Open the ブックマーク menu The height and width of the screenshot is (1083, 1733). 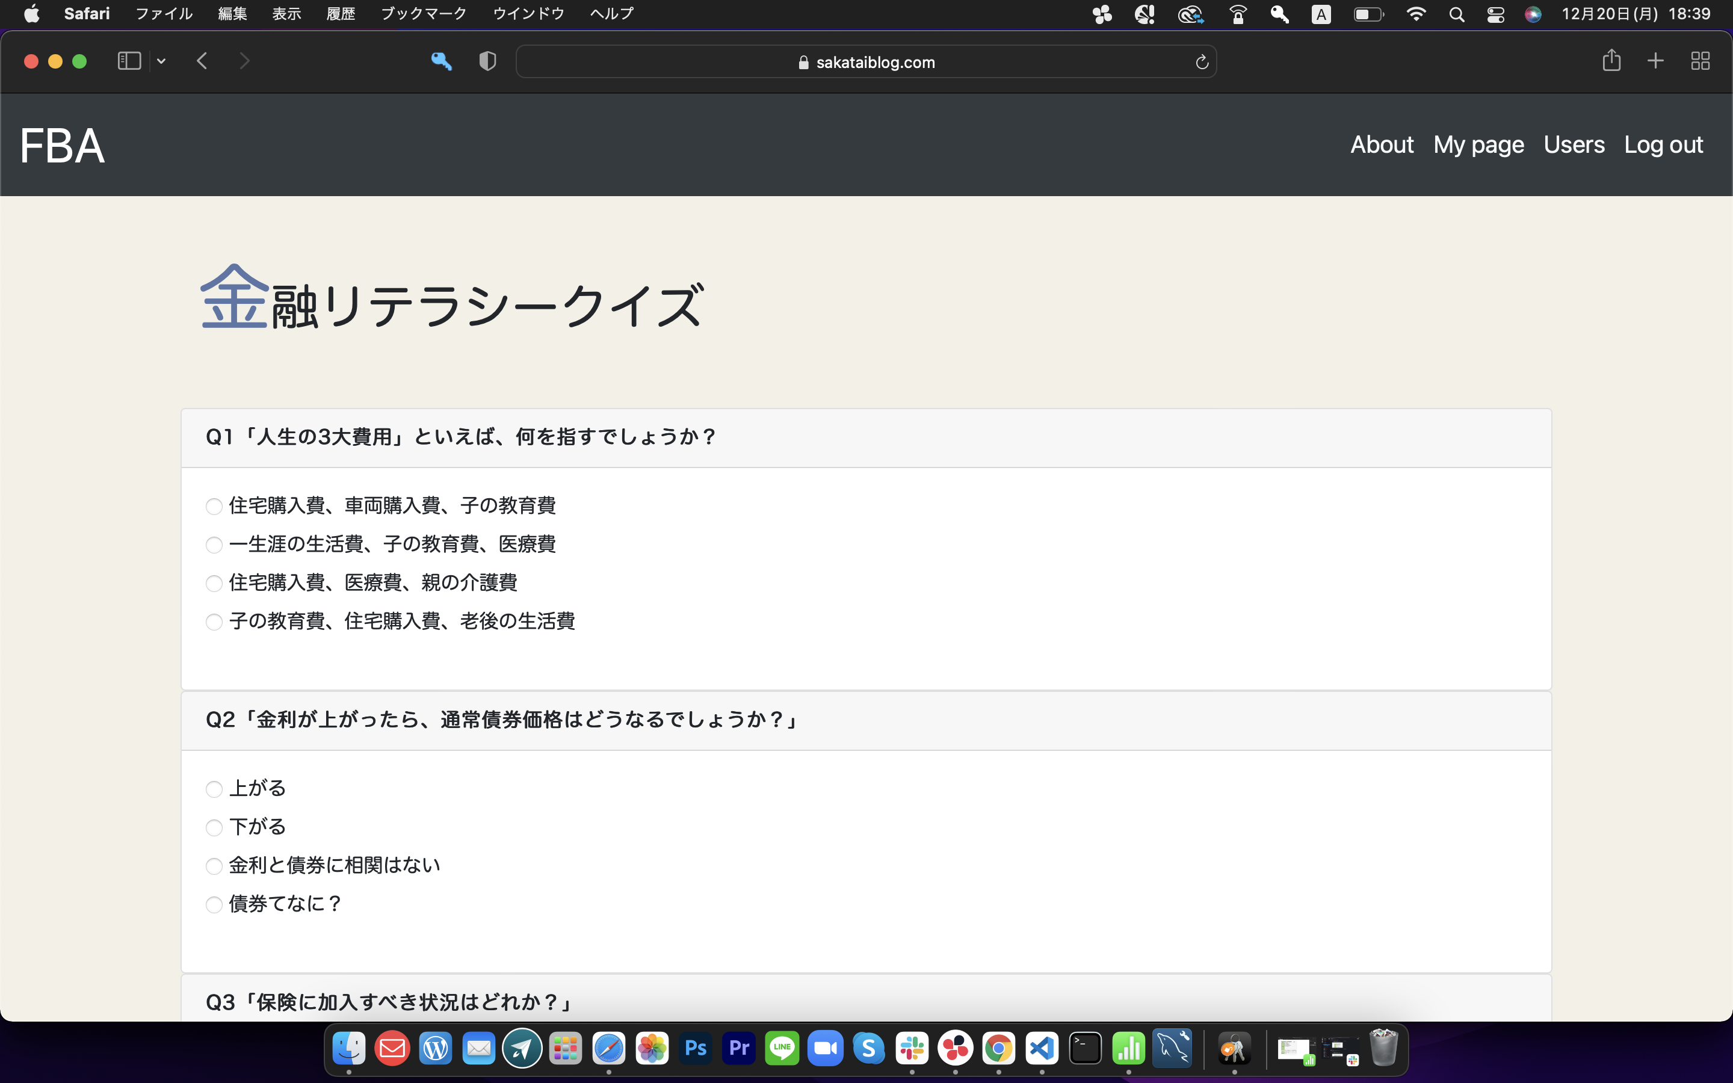click(x=423, y=13)
